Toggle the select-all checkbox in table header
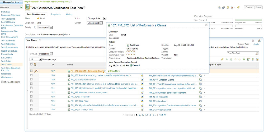This screenshot has height=132, width=264. click(31, 64)
